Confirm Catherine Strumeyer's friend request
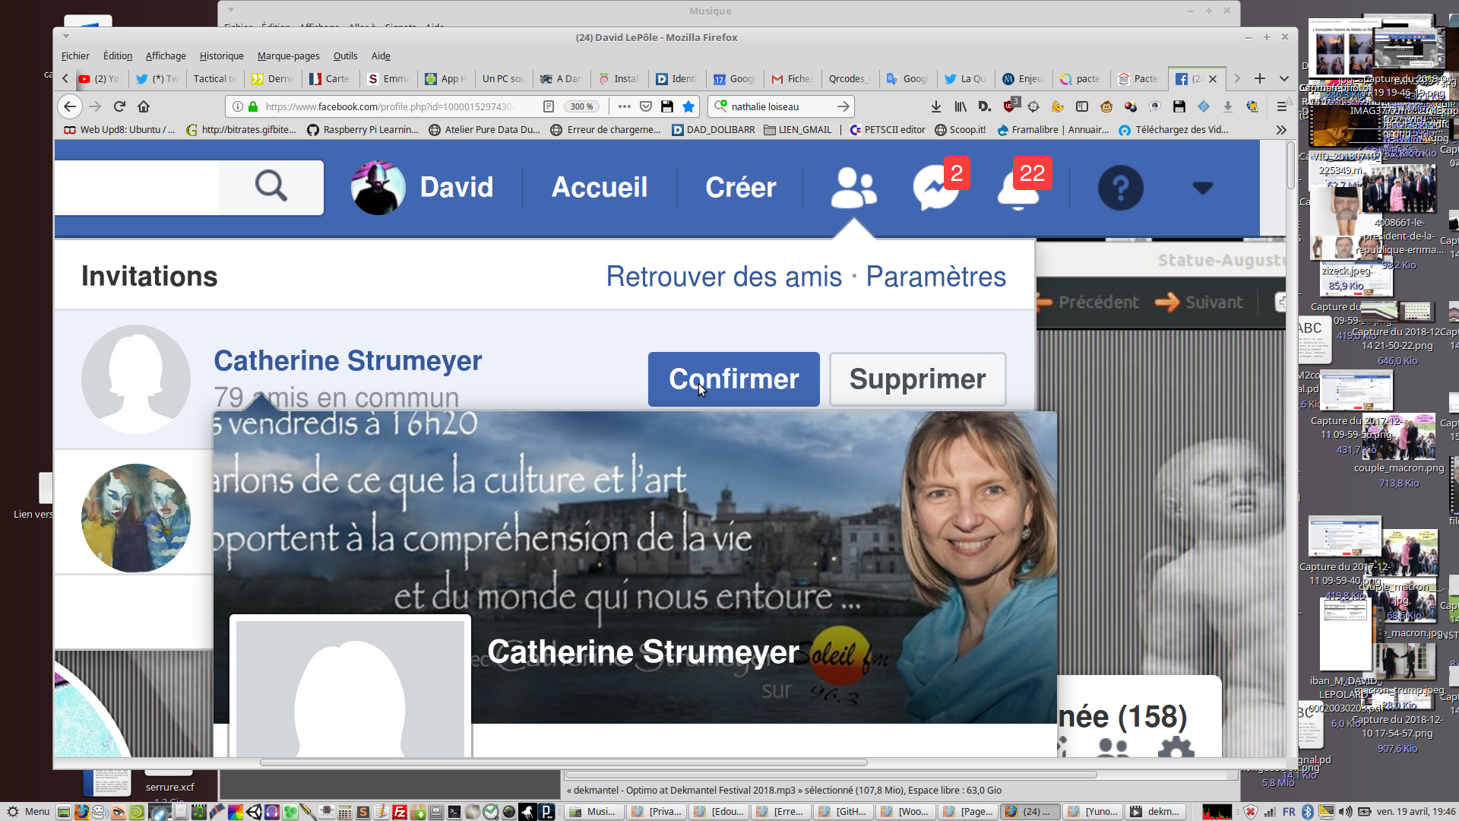 pyautogui.click(x=733, y=379)
